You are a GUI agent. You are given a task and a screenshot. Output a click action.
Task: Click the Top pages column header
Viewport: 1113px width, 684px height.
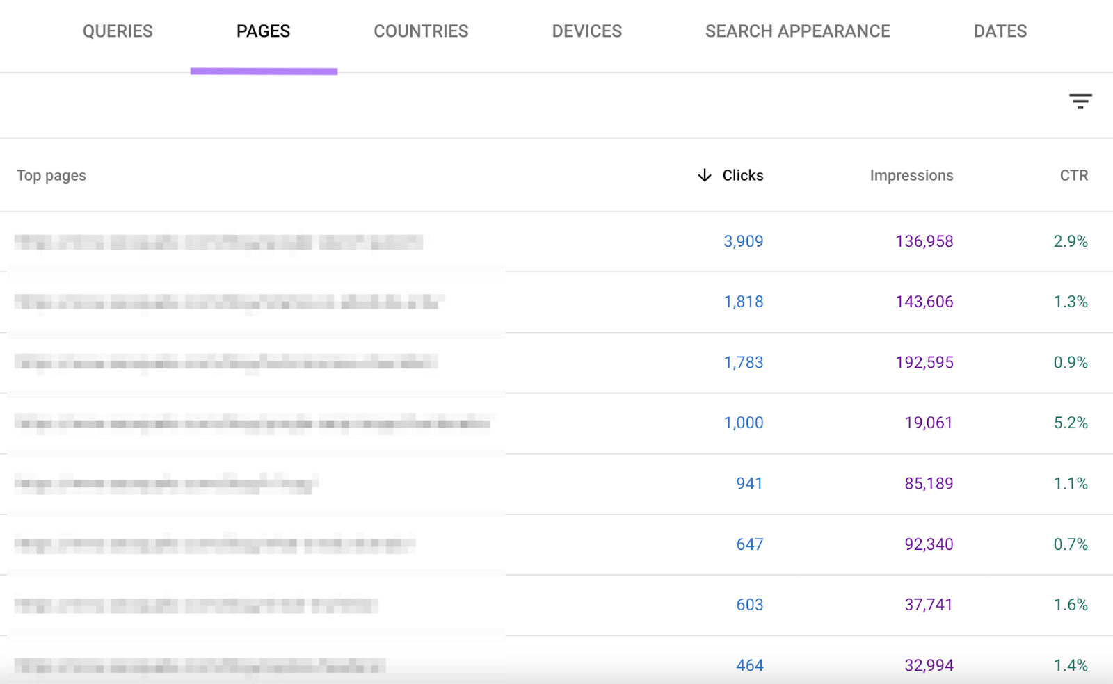pyautogui.click(x=51, y=175)
